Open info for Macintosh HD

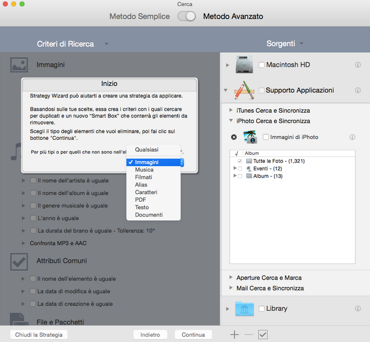[358, 64]
